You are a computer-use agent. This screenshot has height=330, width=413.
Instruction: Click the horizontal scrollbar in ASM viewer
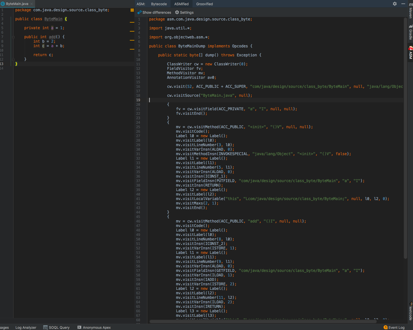[x=263, y=321]
